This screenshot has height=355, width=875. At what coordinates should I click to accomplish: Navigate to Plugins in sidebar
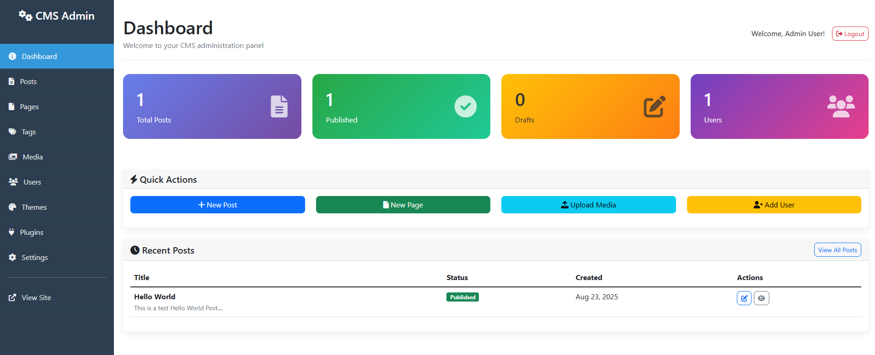click(x=32, y=233)
